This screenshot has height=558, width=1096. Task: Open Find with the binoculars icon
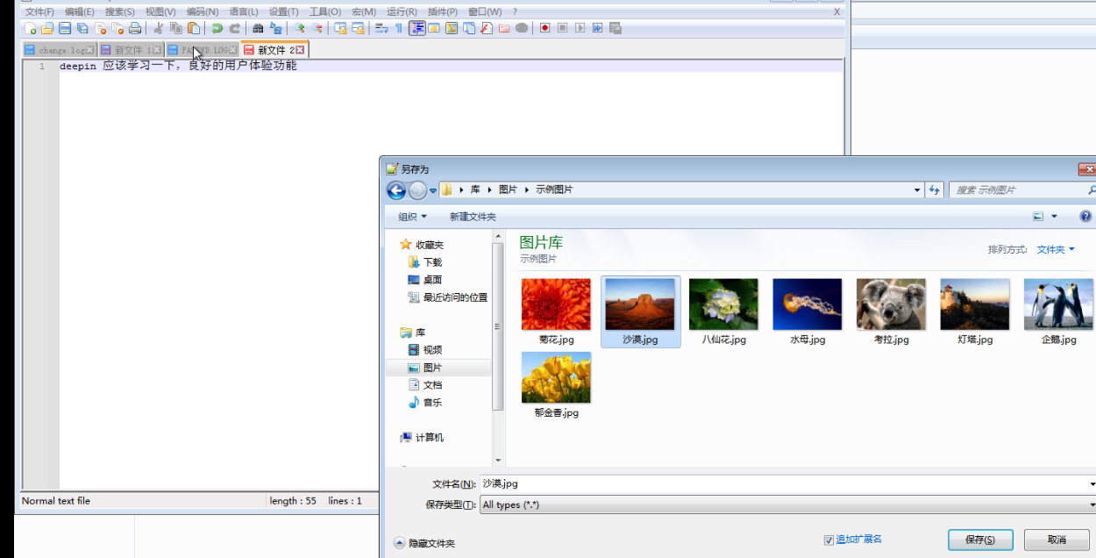(x=258, y=28)
